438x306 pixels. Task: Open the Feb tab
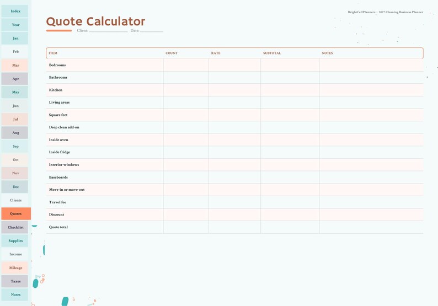coord(15,52)
